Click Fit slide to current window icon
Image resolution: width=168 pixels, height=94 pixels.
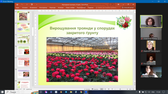[x=133, y=89]
